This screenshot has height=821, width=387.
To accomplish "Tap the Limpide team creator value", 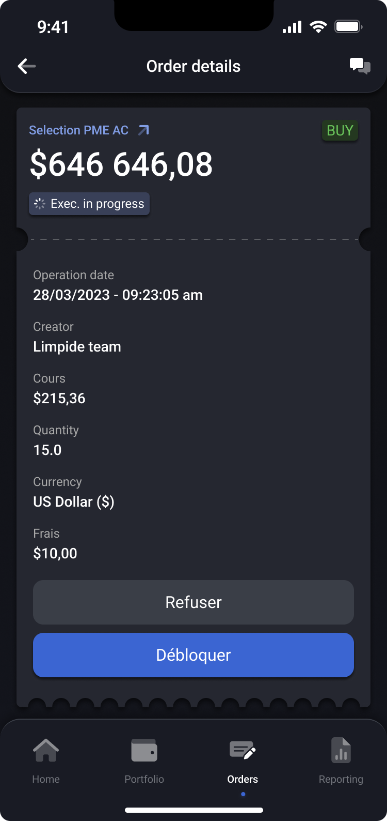I will [77, 346].
